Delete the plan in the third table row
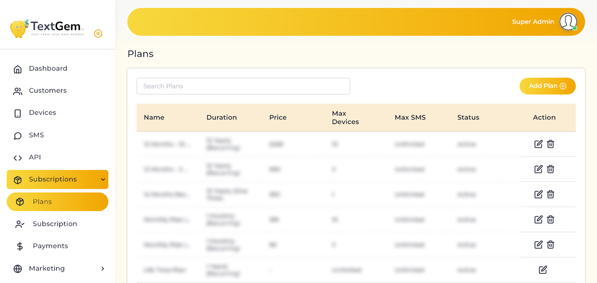Image resolution: width=597 pixels, height=283 pixels. [x=551, y=194]
